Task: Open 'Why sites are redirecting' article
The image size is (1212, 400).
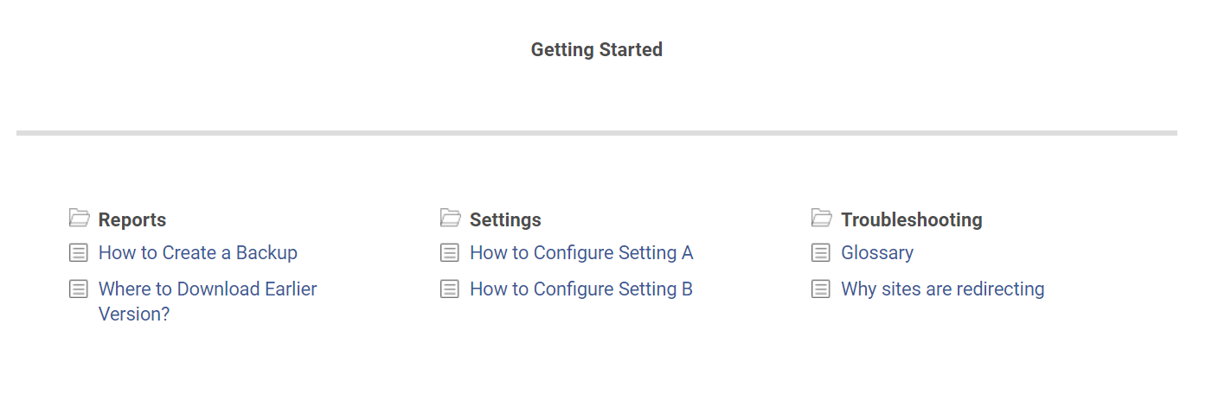Action: pyautogui.click(x=943, y=289)
